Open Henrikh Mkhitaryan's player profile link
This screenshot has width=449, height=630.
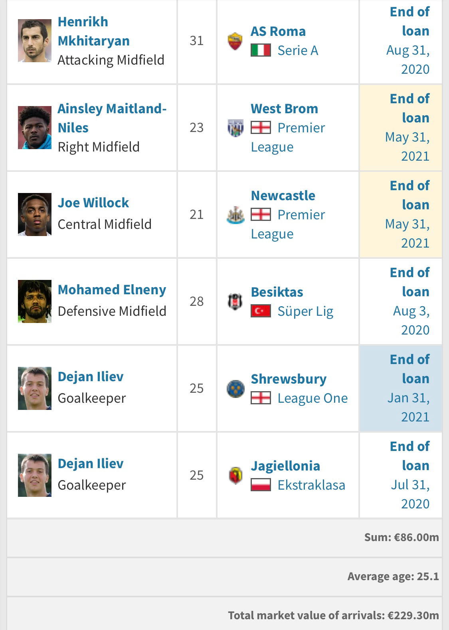(x=93, y=31)
